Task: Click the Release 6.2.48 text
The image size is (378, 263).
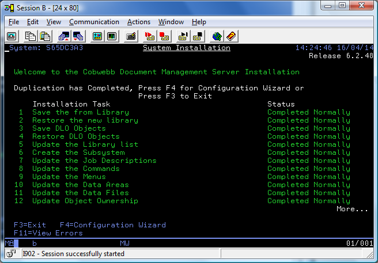Action: tap(341, 56)
